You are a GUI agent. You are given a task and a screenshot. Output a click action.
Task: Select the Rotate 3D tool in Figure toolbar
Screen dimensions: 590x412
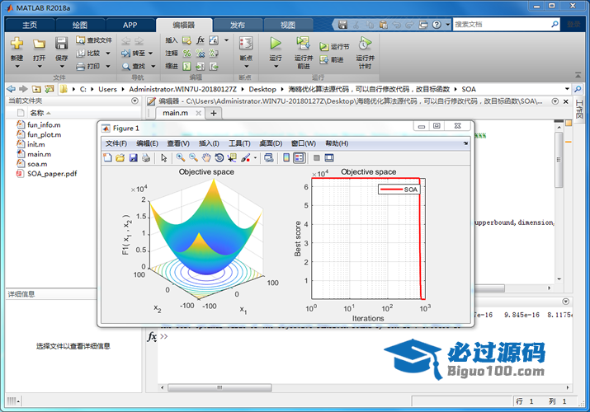(219, 157)
